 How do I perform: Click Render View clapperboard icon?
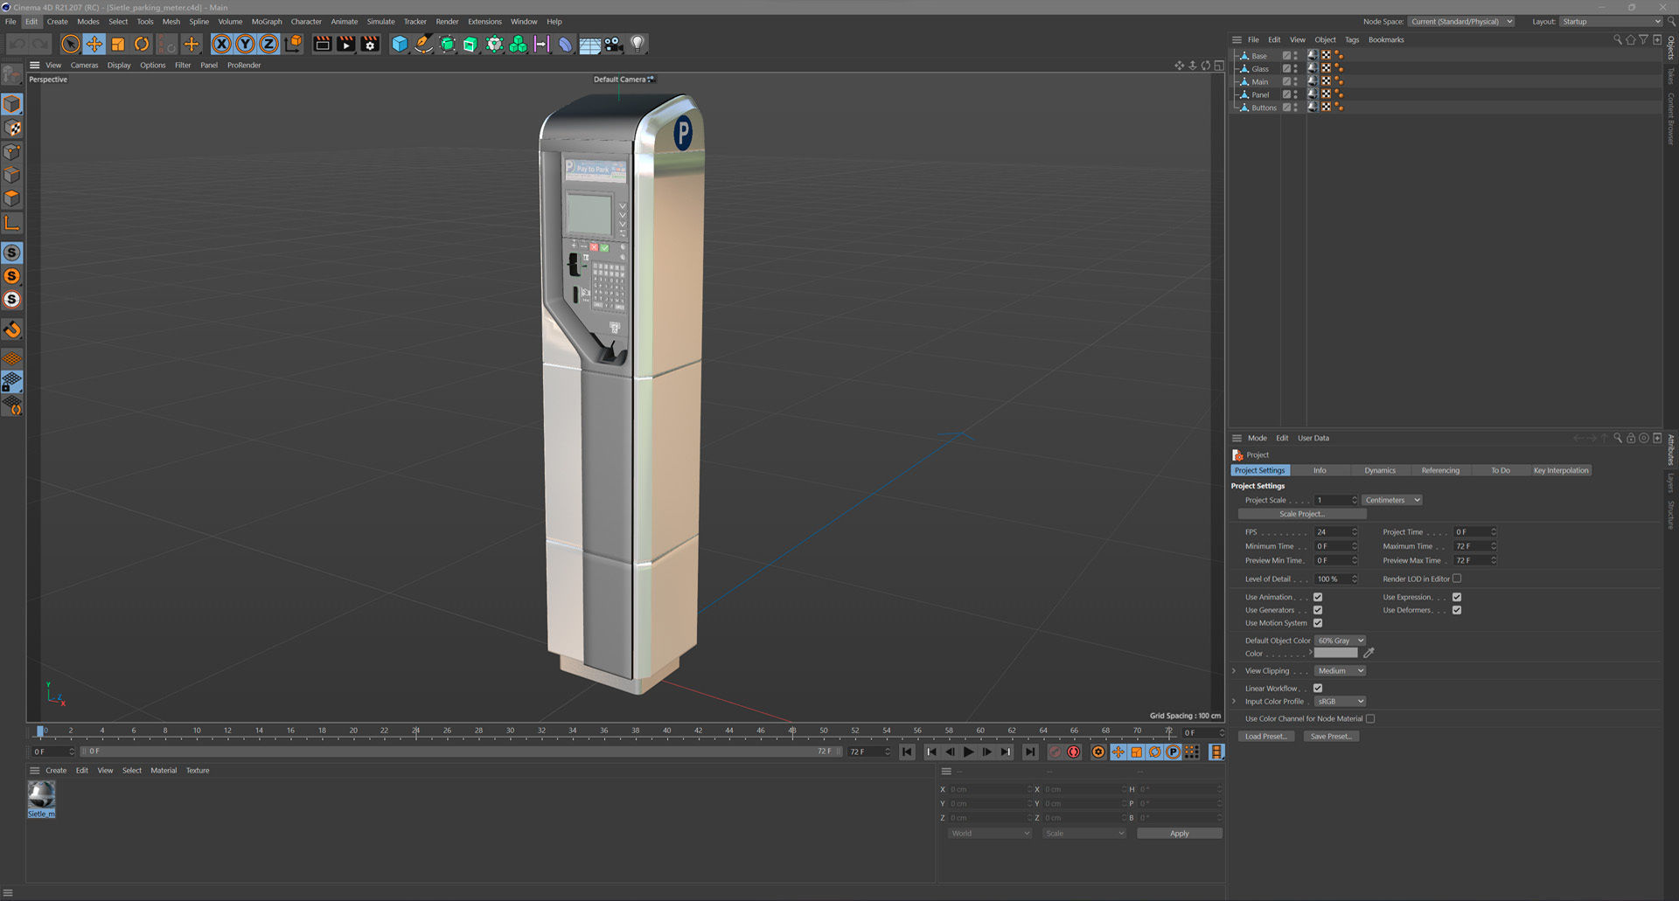click(322, 44)
